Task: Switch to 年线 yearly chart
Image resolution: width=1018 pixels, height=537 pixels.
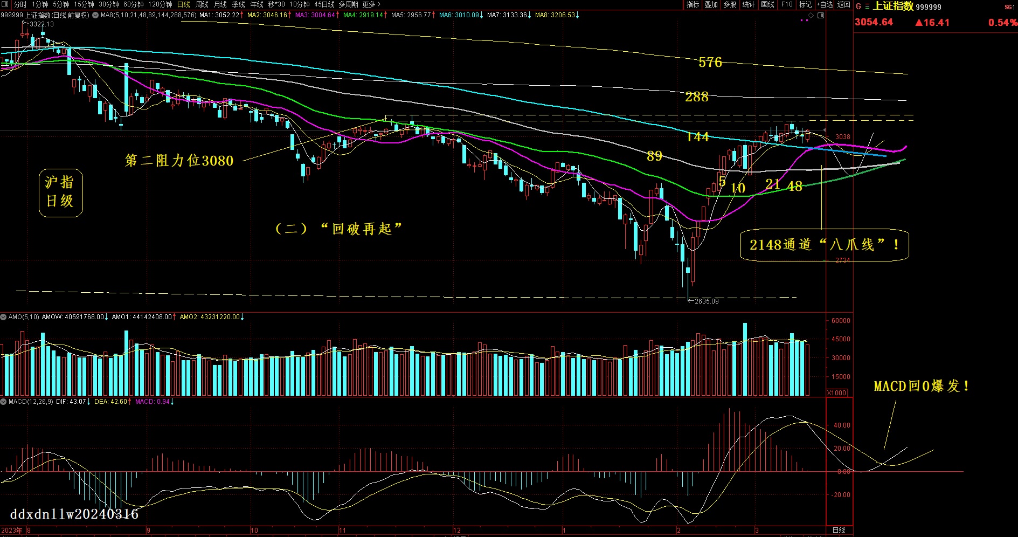Action: click(257, 4)
